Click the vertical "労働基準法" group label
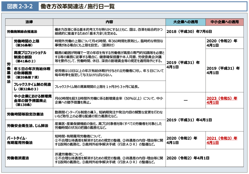 click(x=9, y=73)
